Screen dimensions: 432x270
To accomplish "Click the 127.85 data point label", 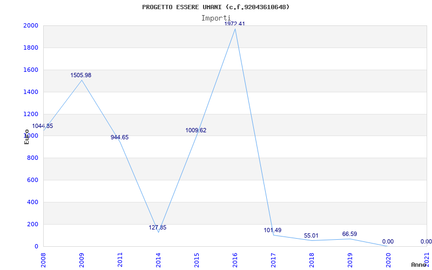I will [157, 227].
